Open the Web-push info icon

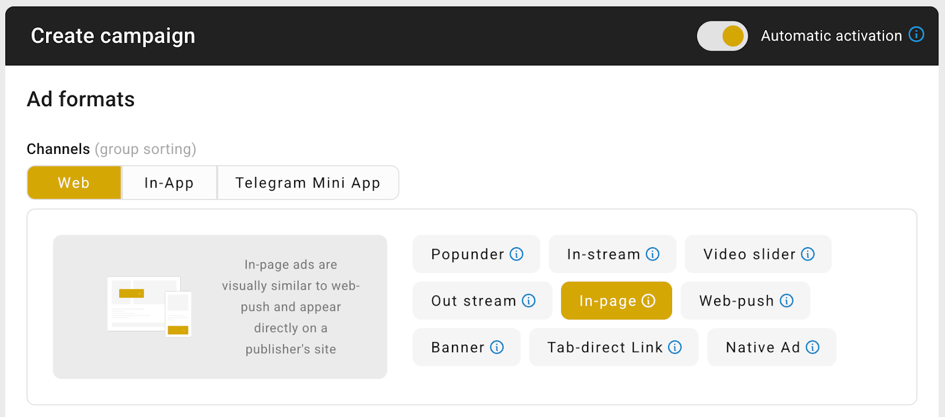click(787, 301)
